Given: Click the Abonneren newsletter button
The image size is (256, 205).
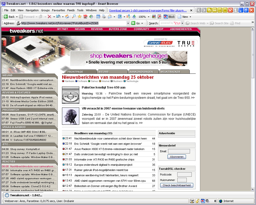Looking at the screenshot, I should (177, 157).
